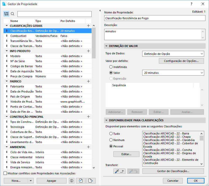Grab reorder handle of Combustível row
The image size is (209, 186).
pos(7,36)
